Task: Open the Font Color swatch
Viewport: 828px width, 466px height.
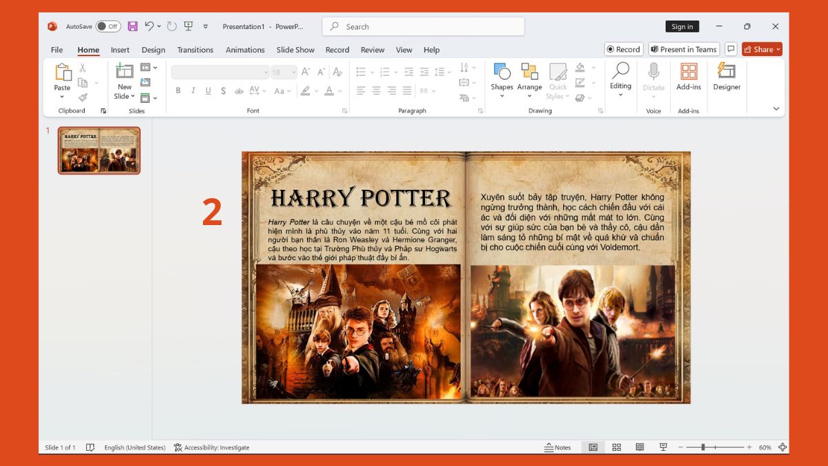Action: (x=330, y=90)
